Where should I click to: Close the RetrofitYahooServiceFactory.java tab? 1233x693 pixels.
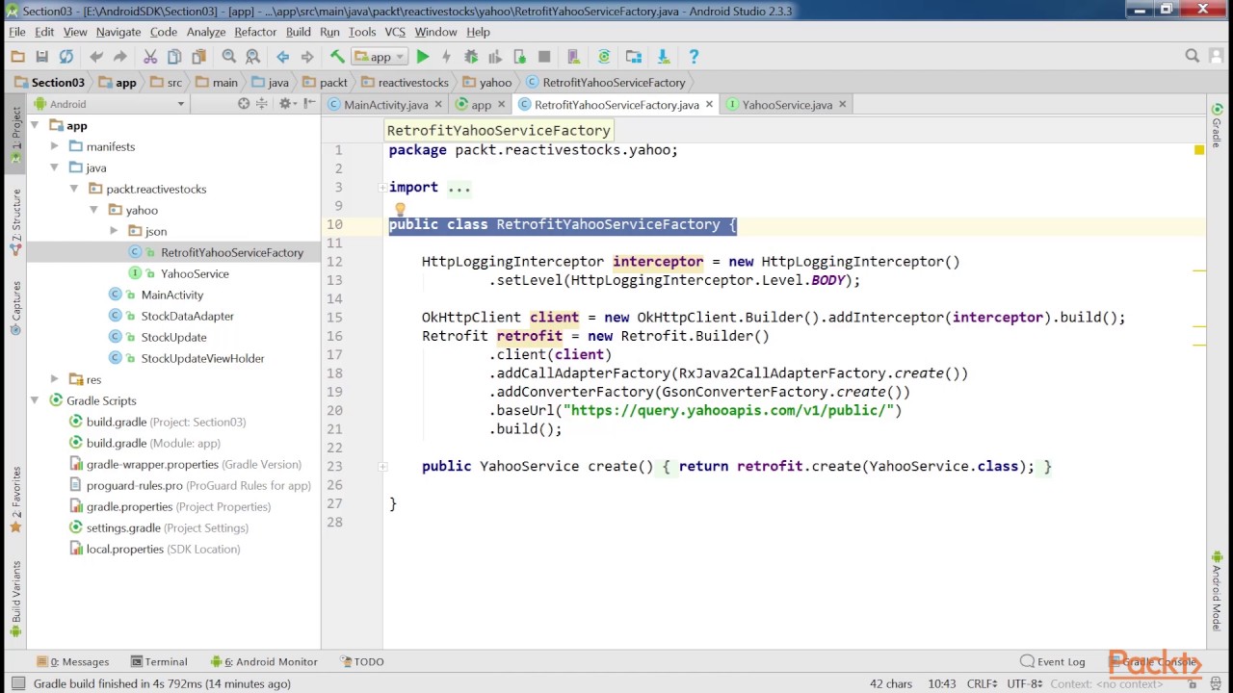click(x=709, y=104)
